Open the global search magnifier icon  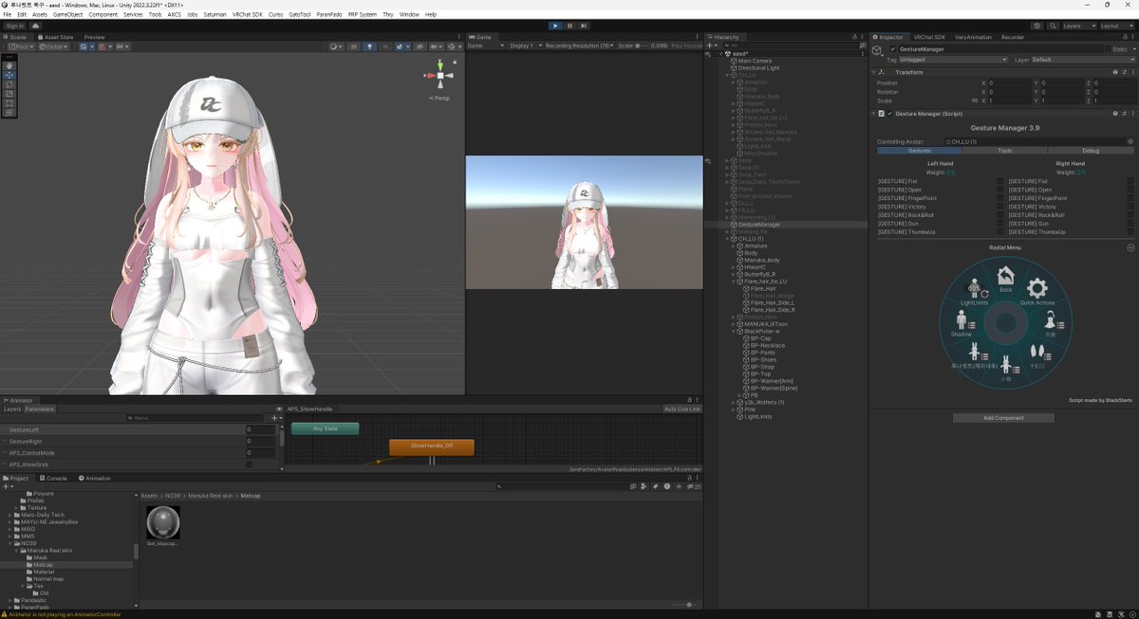tap(1052, 26)
